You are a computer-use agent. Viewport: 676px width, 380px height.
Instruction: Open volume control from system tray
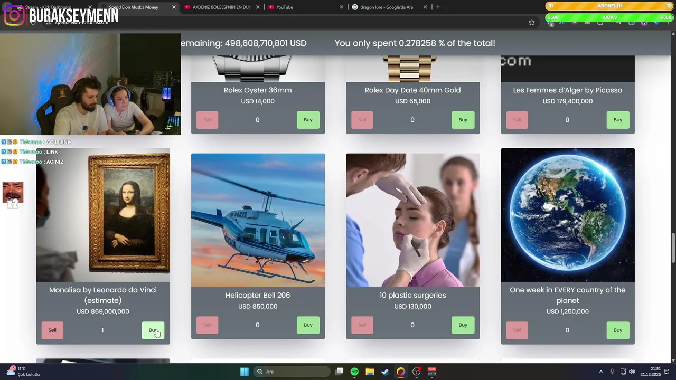pyautogui.click(x=632, y=372)
